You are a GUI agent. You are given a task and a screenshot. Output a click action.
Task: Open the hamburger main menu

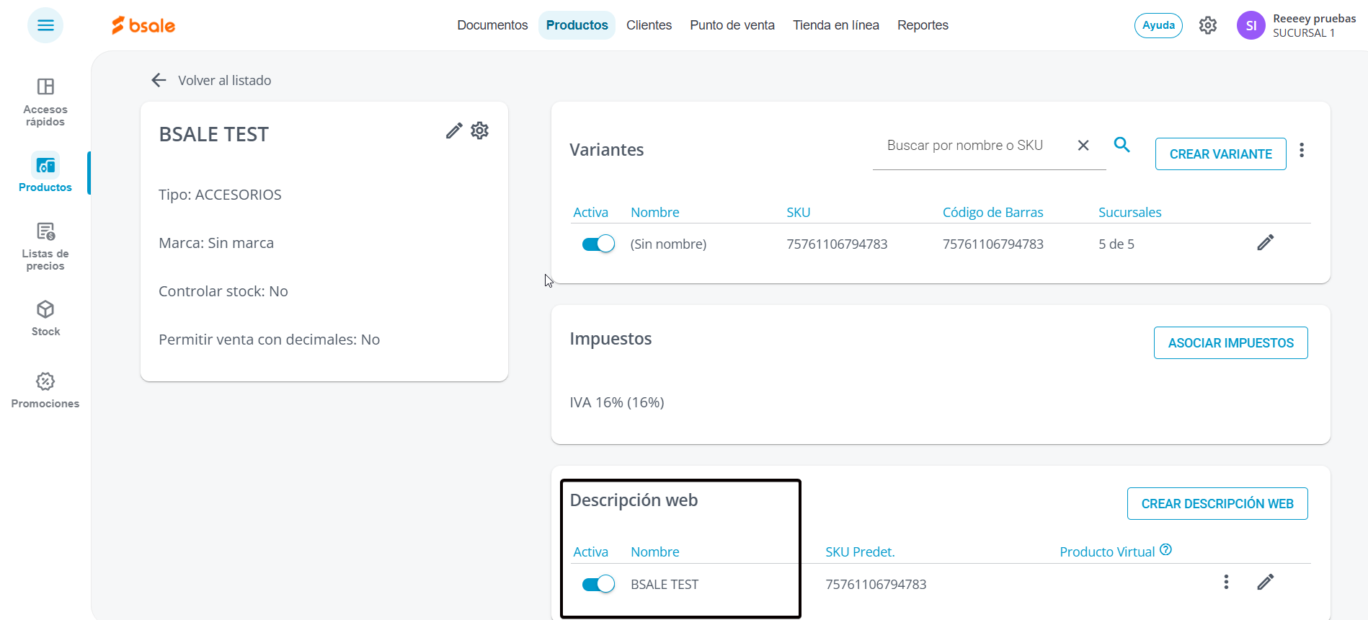[x=45, y=25]
